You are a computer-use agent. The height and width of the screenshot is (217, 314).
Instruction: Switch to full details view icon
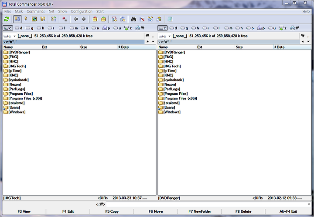click(26, 19)
